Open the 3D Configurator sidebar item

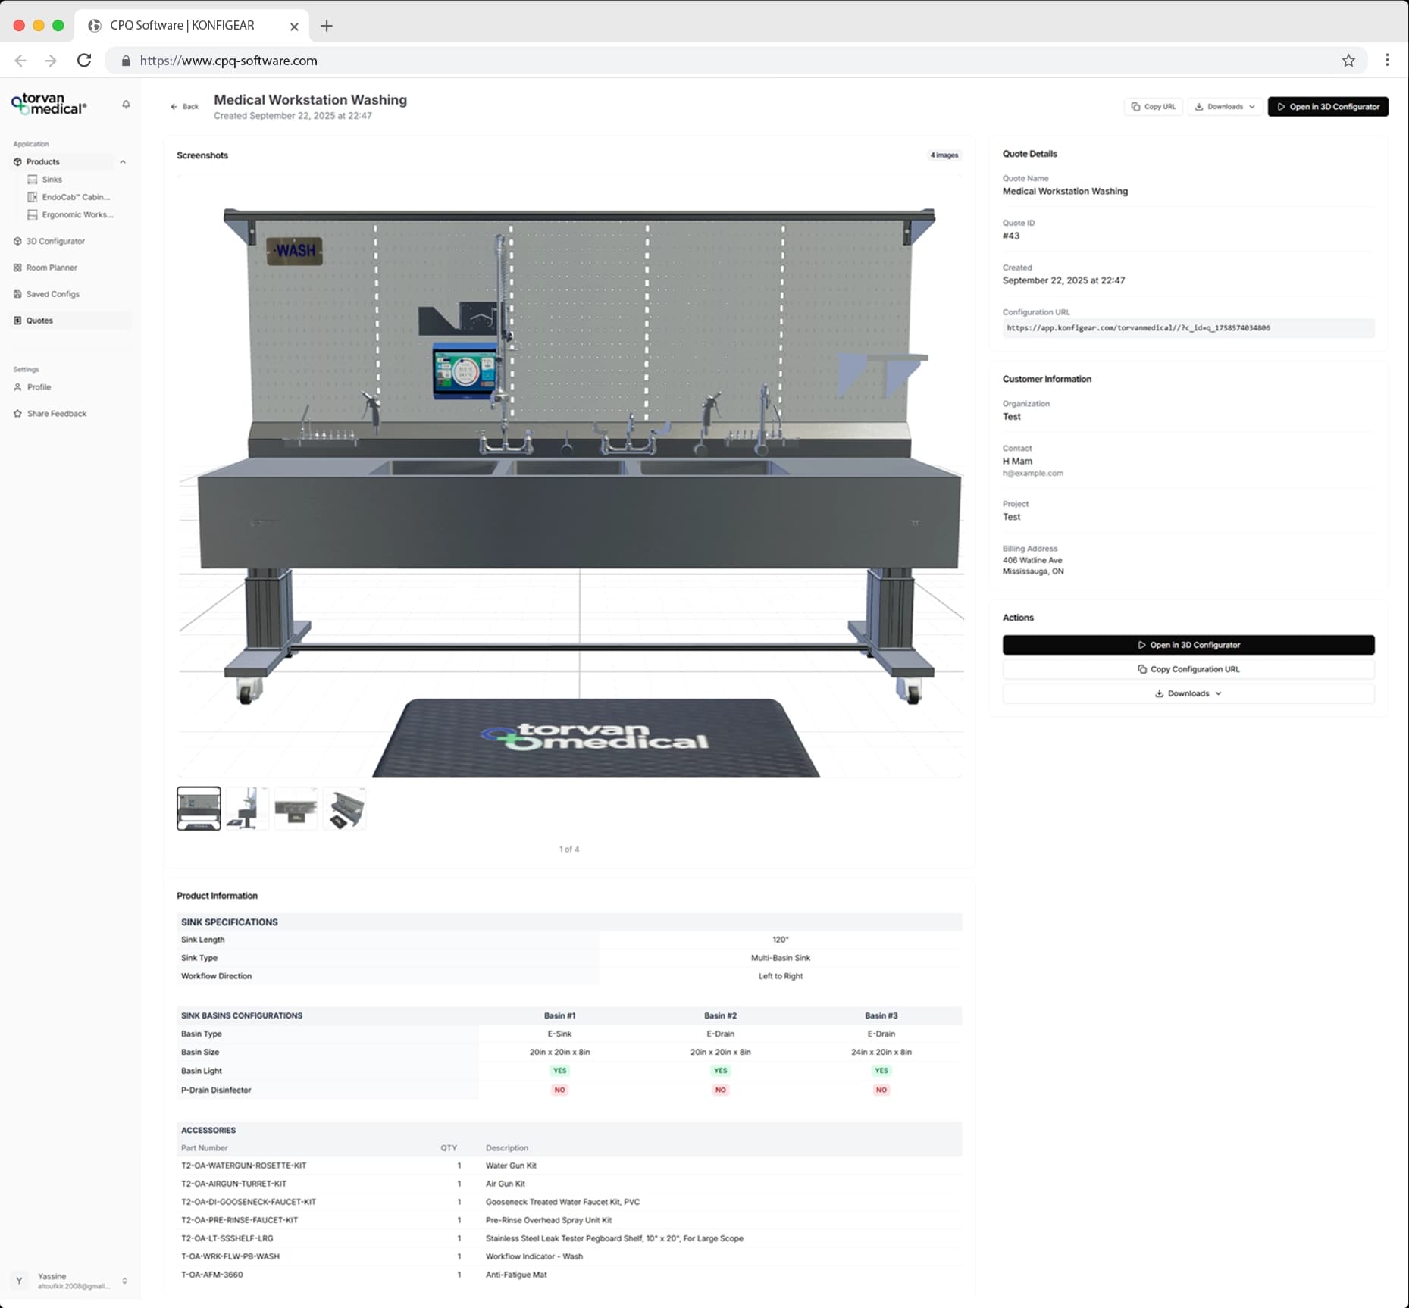(x=55, y=241)
